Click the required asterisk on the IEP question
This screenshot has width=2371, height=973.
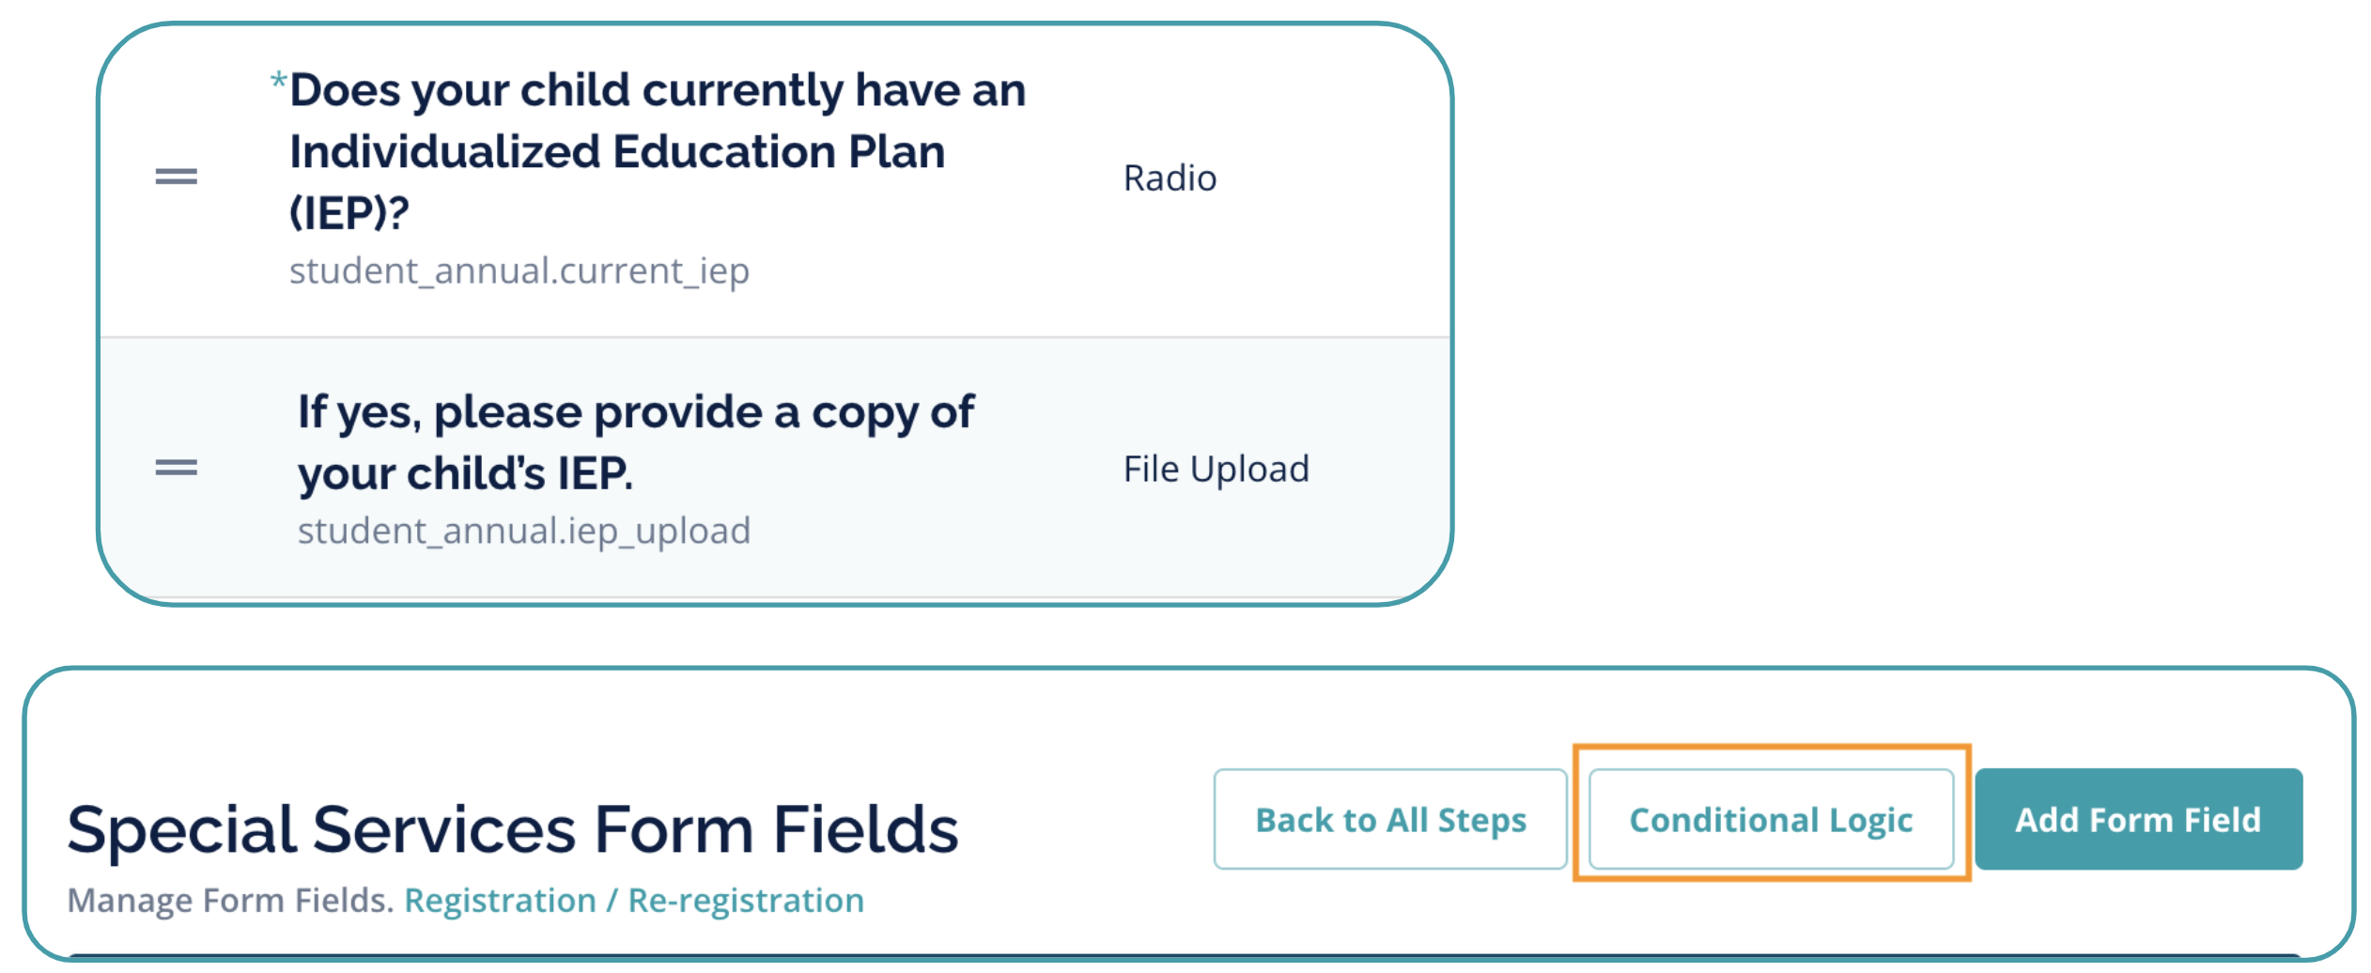(278, 81)
